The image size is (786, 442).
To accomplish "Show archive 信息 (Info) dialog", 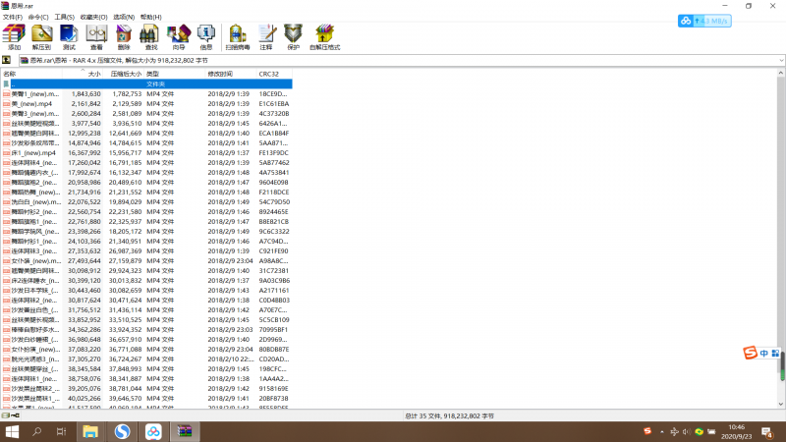I will coord(206,37).
